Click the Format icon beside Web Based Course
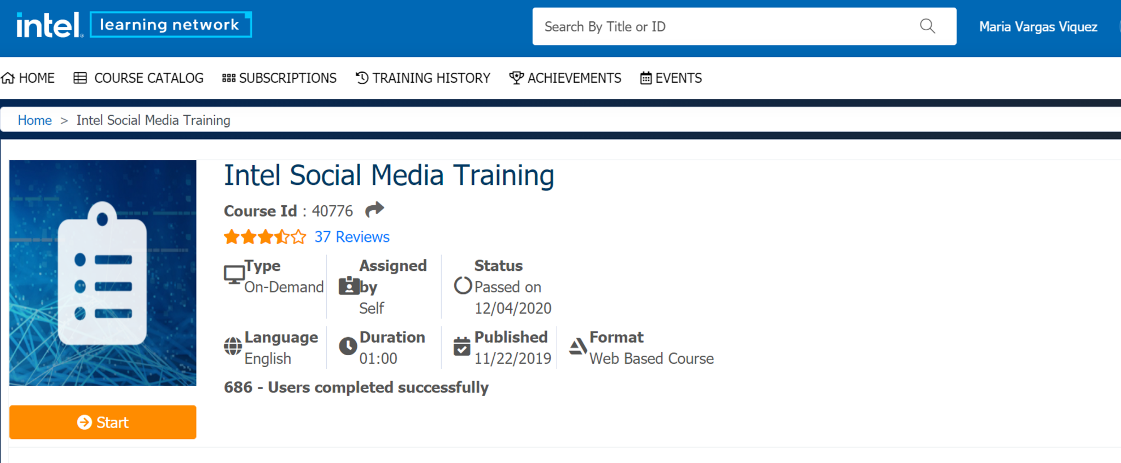The height and width of the screenshot is (463, 1121). click(578, 346)
